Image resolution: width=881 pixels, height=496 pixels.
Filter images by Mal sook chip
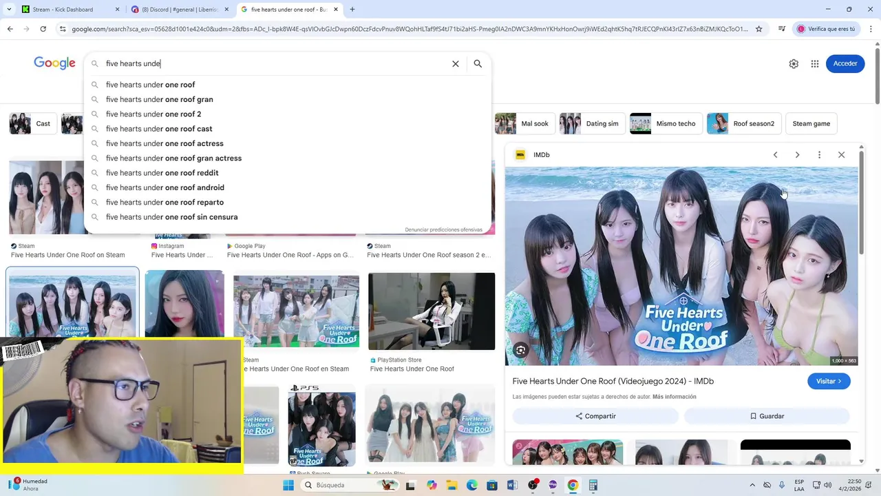coord(524,124)
